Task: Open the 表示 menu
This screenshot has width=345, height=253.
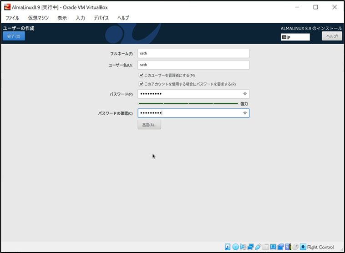Action: (62, 18)
